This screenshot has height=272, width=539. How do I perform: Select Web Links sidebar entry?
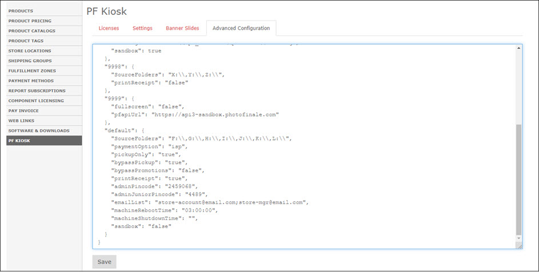click(x=44, y=121)
